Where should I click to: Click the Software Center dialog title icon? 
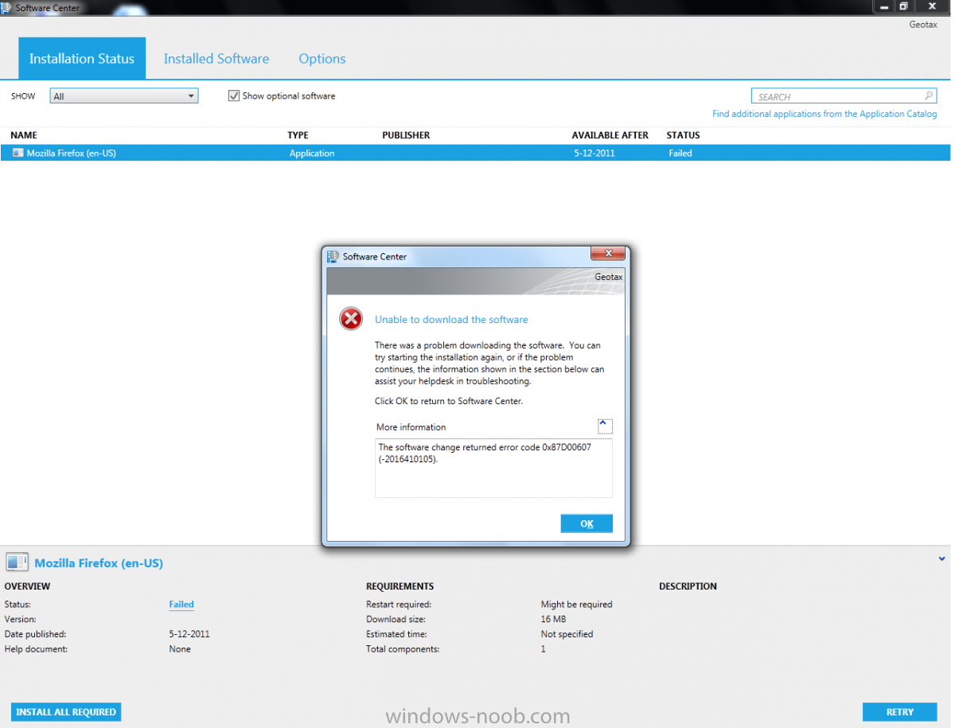[333, 256]
